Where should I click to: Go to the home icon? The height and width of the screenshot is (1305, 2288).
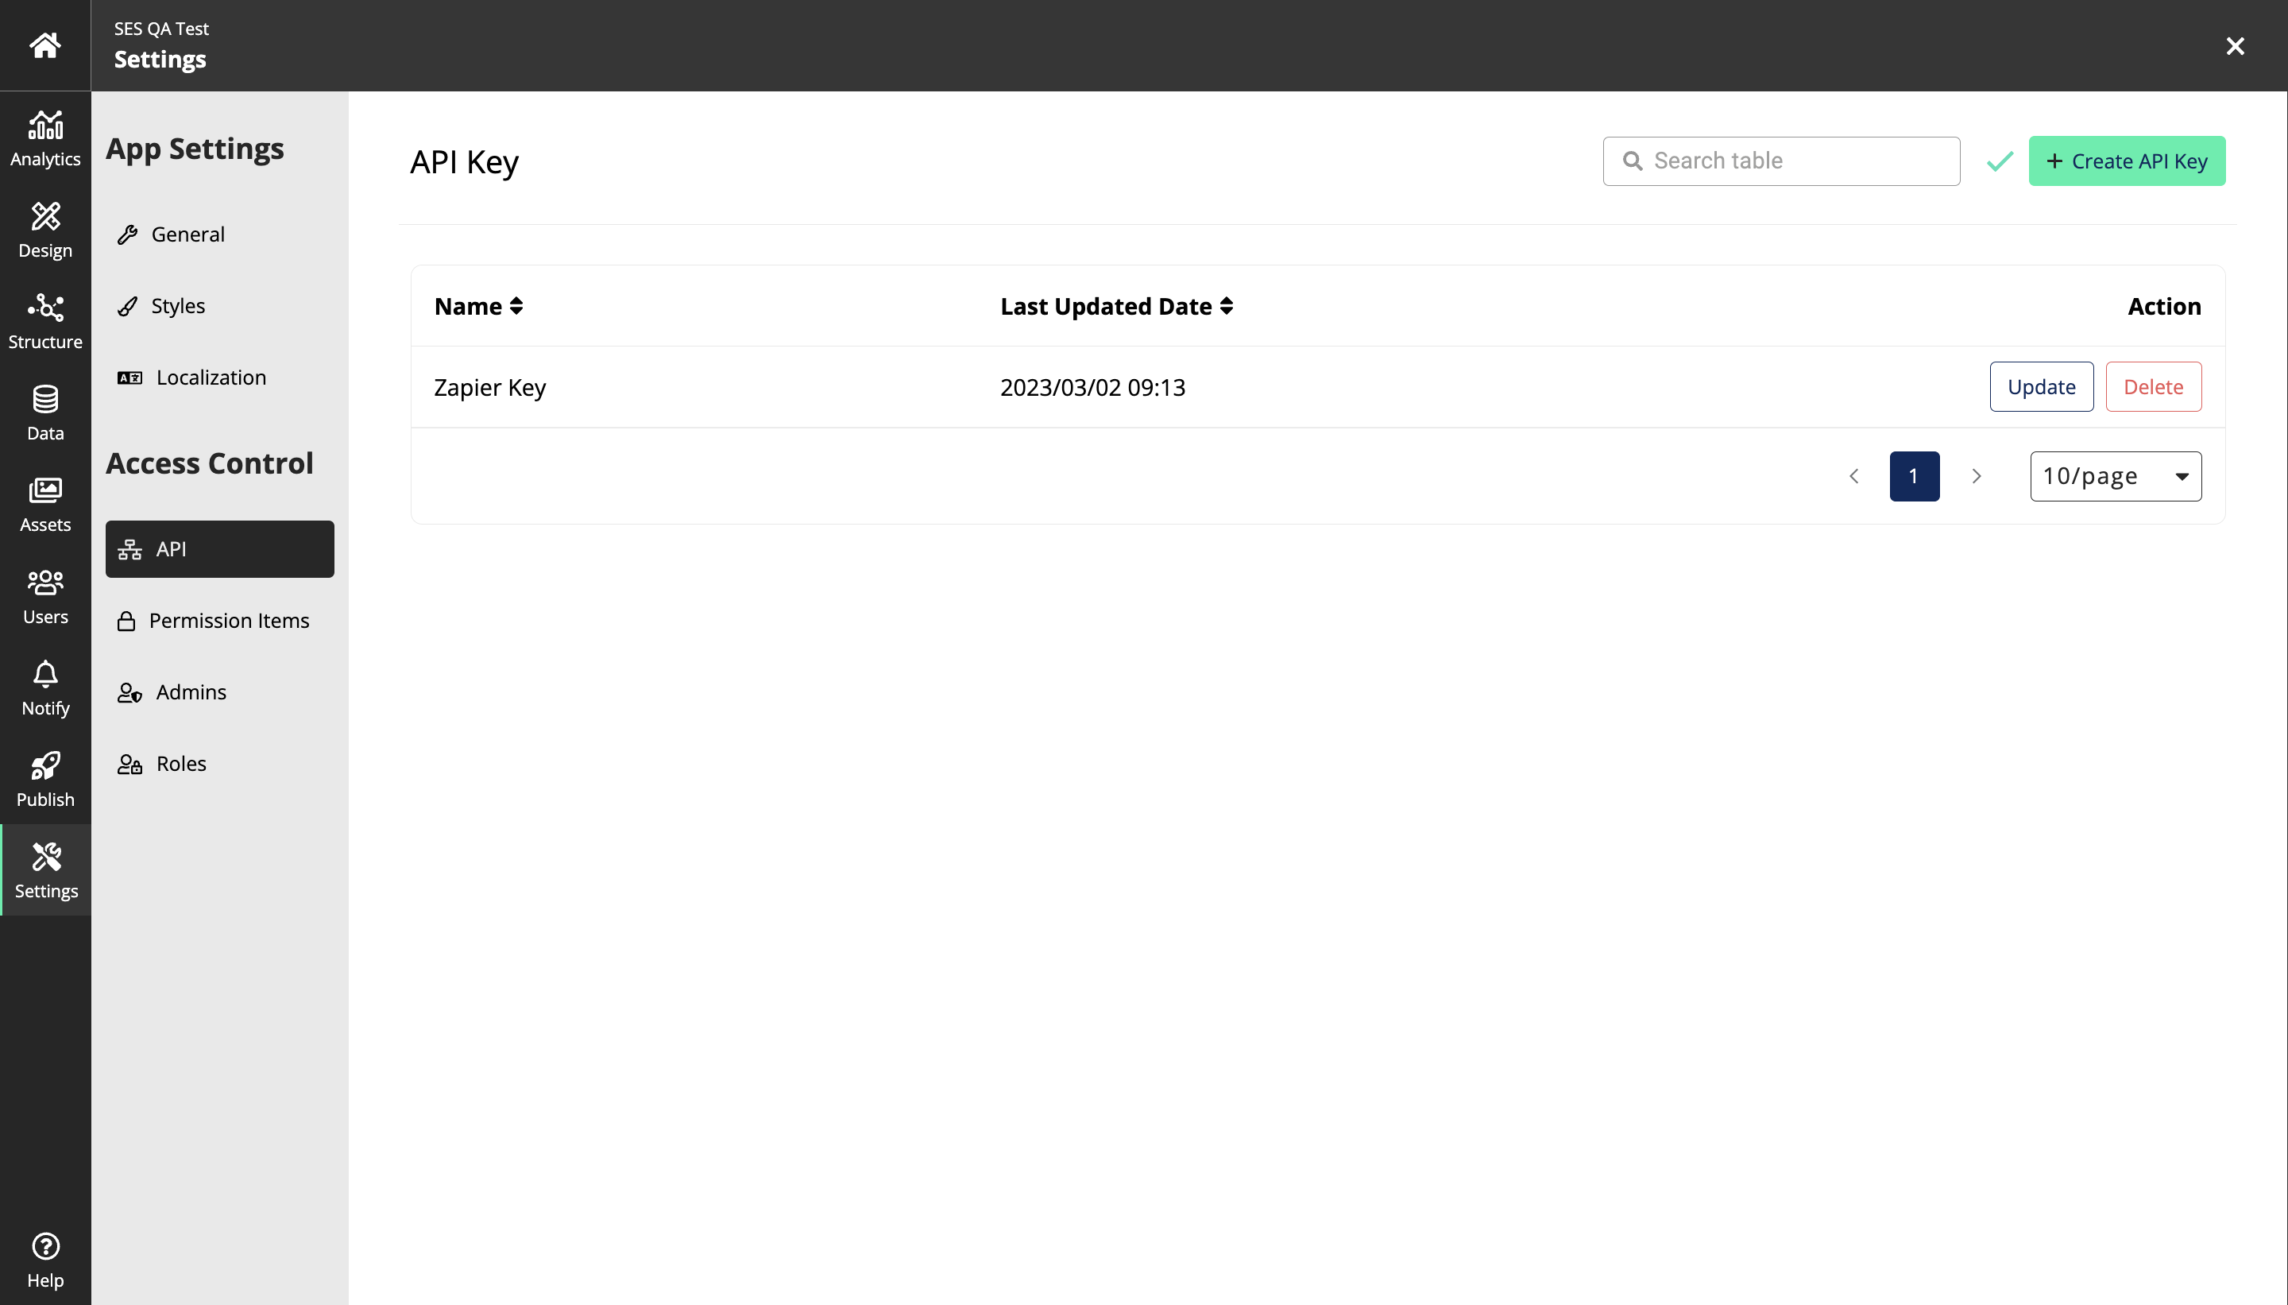tap(44, 45)
